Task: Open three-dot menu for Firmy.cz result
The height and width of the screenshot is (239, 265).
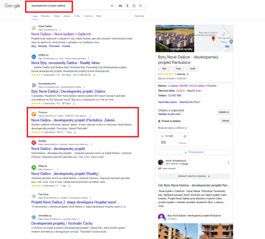Action: click(90, 116)
